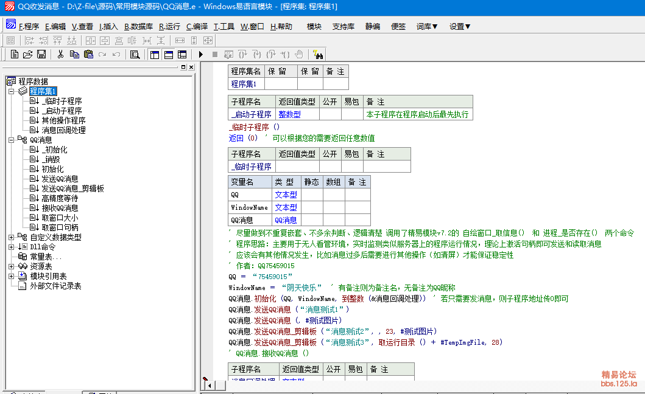Viewport: 645px width, 394px height.
Task: Open the F.程序 menu
Action: 29,26
